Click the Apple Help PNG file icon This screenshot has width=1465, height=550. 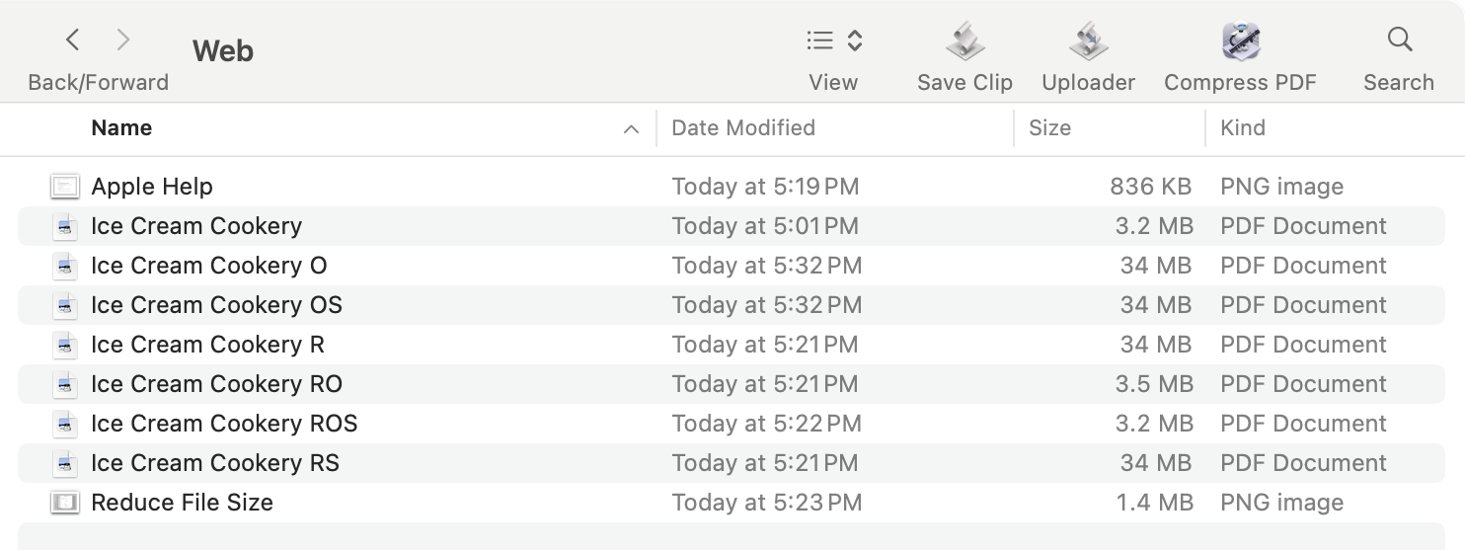(65, 187)
